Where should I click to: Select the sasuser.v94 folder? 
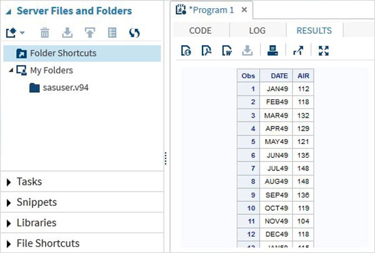pos(66,87)
